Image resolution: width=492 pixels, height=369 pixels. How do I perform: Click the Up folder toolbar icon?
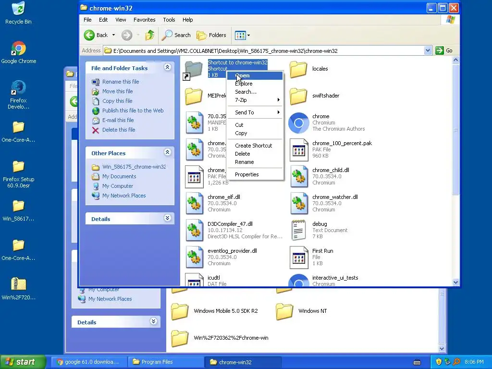pyautogui.click(x=150, y=35)
